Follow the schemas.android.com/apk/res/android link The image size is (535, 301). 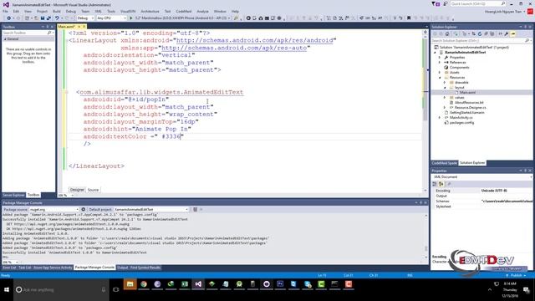254,40
